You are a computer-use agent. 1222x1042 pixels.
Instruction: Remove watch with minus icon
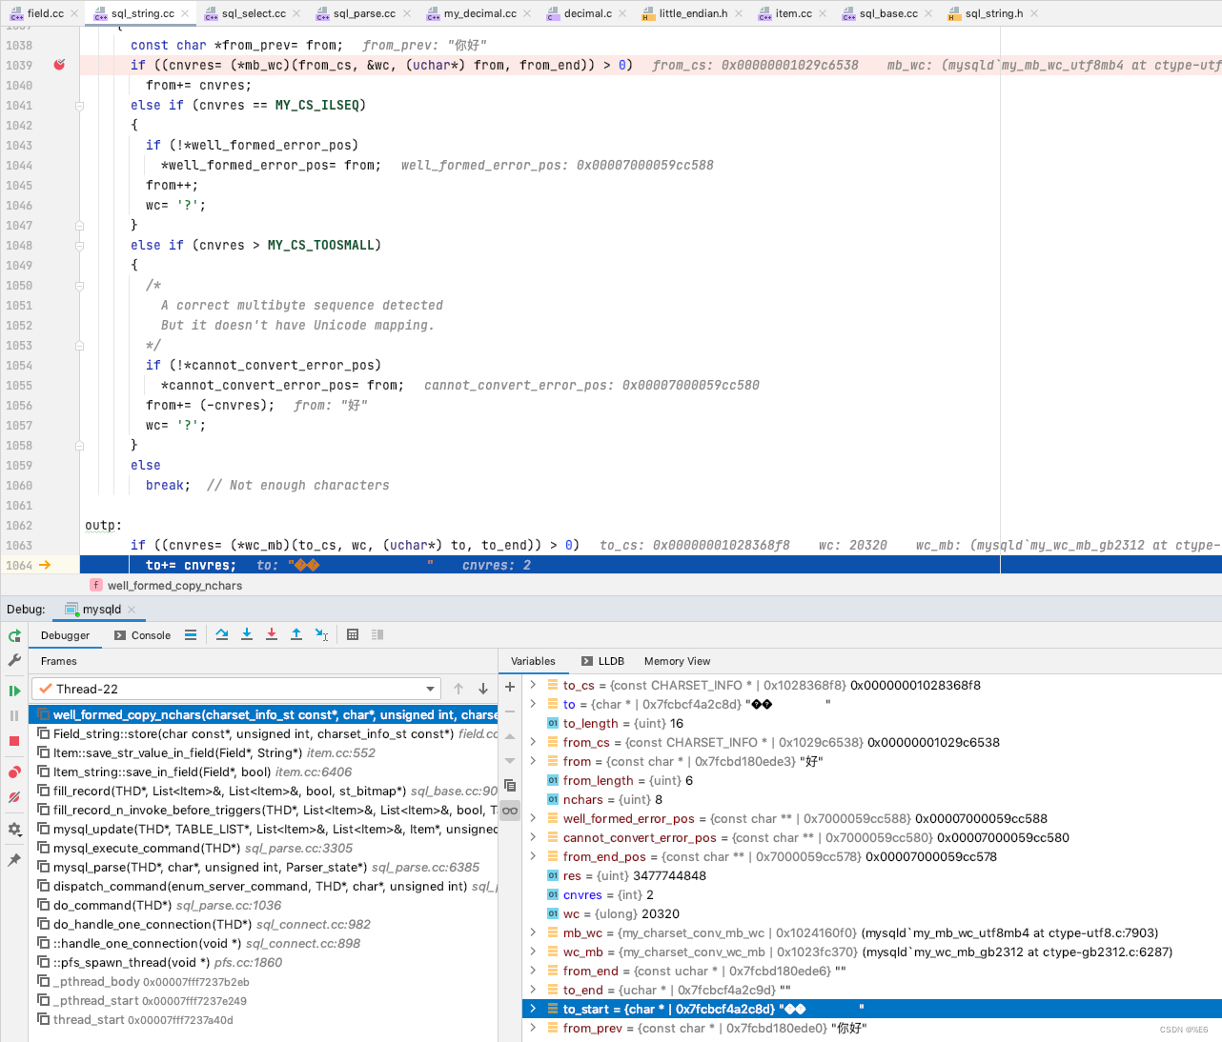tap(510, 711)
